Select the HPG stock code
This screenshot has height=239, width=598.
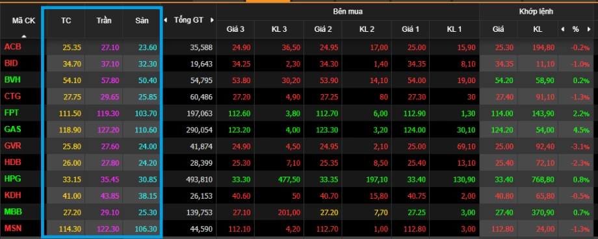point(12,179)
